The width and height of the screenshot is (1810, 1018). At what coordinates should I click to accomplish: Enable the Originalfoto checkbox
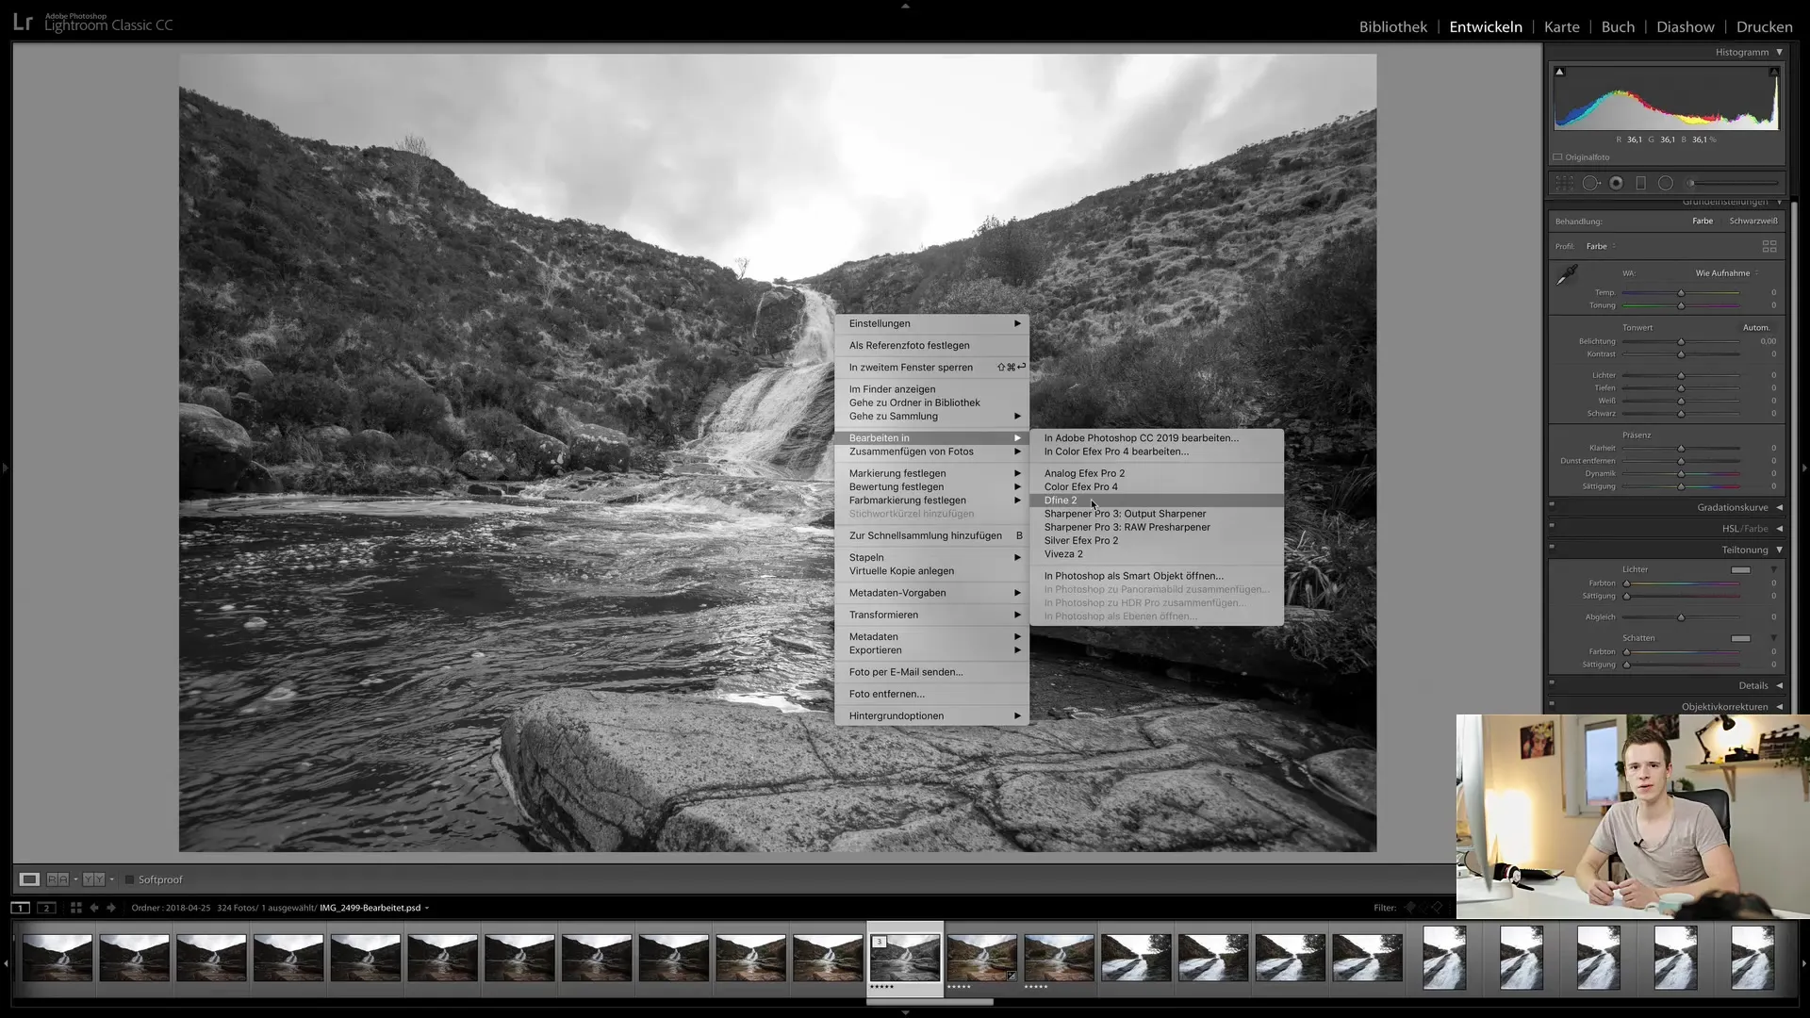(x=1558, y=157)
